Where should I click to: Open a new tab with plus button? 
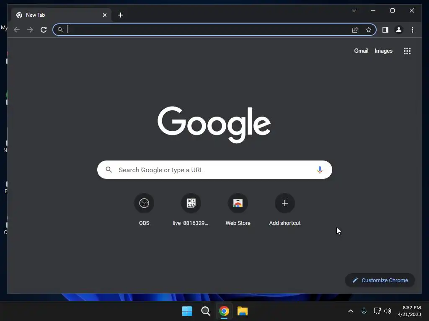121,15
